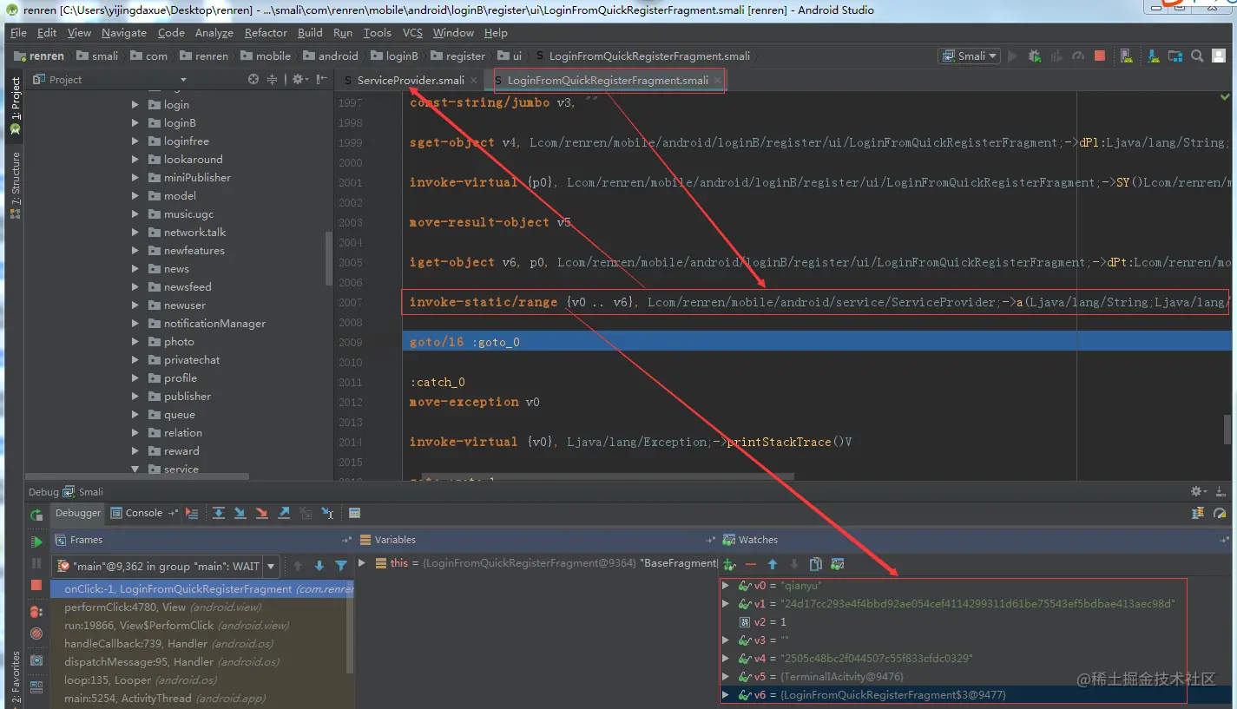Click the Step Over icon
Viewport: 1237px width, 709px height.
[x=219, y=513]
